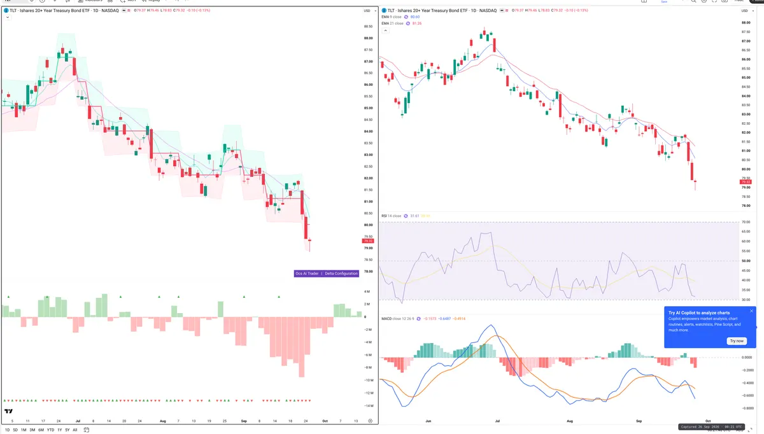Image resolution: width=764 pixels, height=434 pixels.
Task: Click the Aug label on the left chart's time axis
Action: 163,421
